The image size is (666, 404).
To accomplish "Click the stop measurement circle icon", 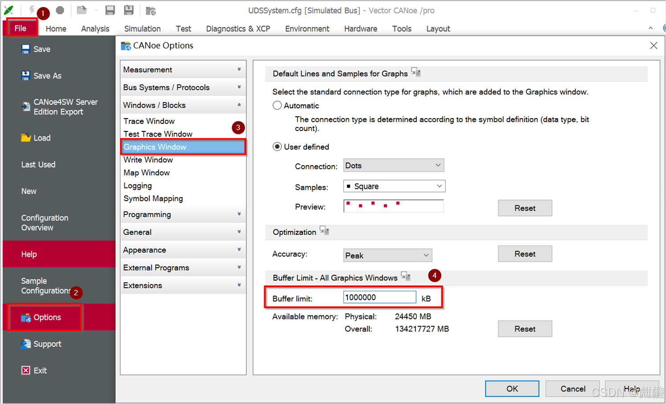I will click(60, 10).
